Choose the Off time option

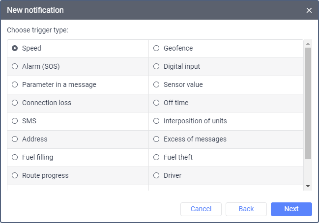[157, 103]
